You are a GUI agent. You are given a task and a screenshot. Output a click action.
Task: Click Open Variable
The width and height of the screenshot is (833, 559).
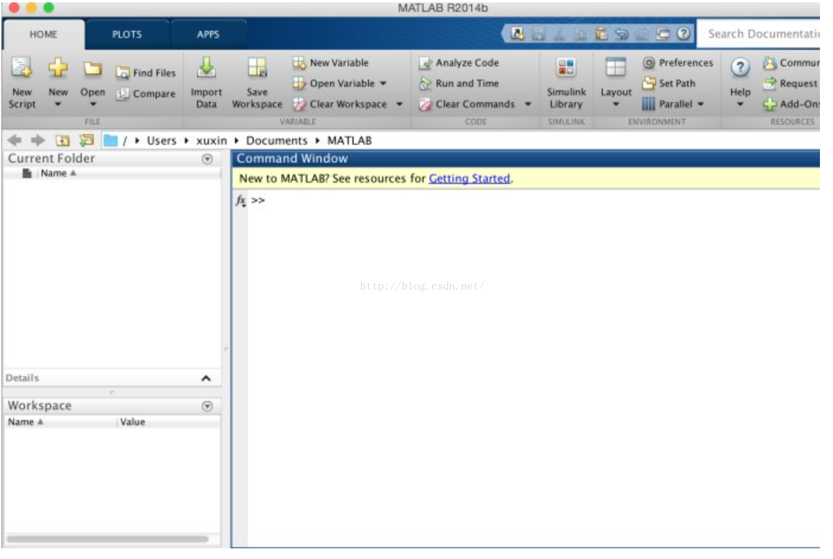(333, 84)
